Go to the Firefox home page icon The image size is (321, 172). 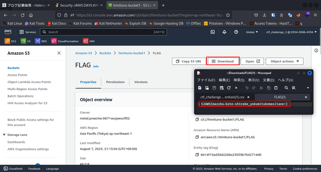pos(31,15)
